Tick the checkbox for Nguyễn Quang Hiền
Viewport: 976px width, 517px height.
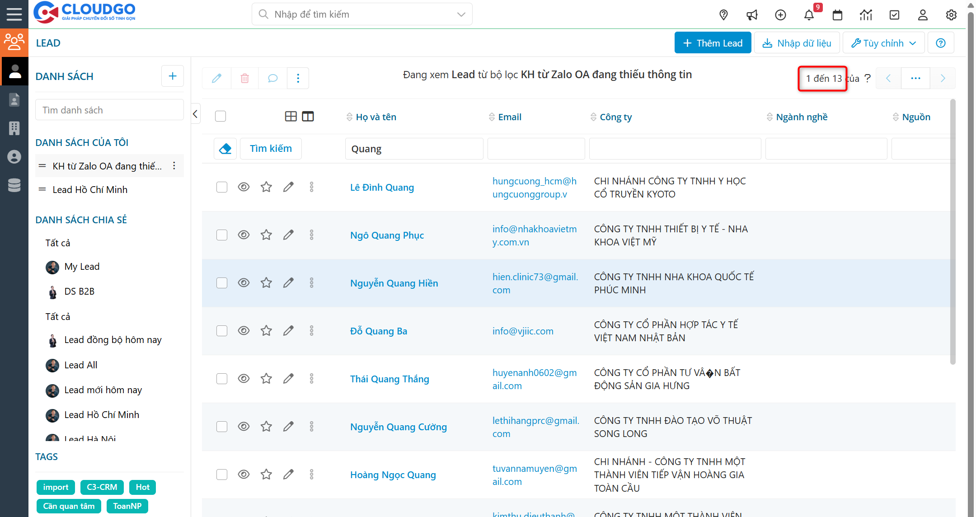pos(221,283)
